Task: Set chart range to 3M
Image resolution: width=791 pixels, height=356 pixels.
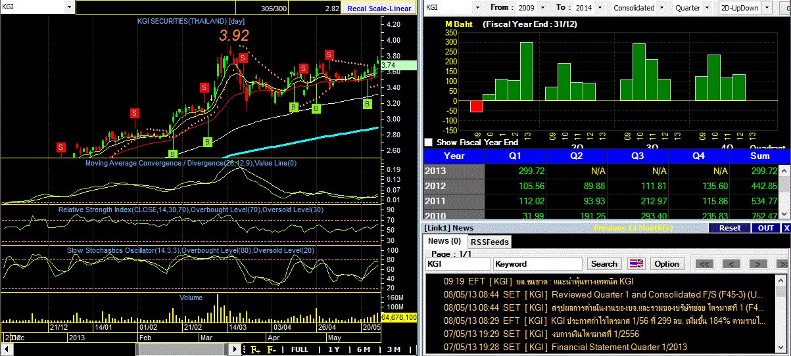Action: 394,349
